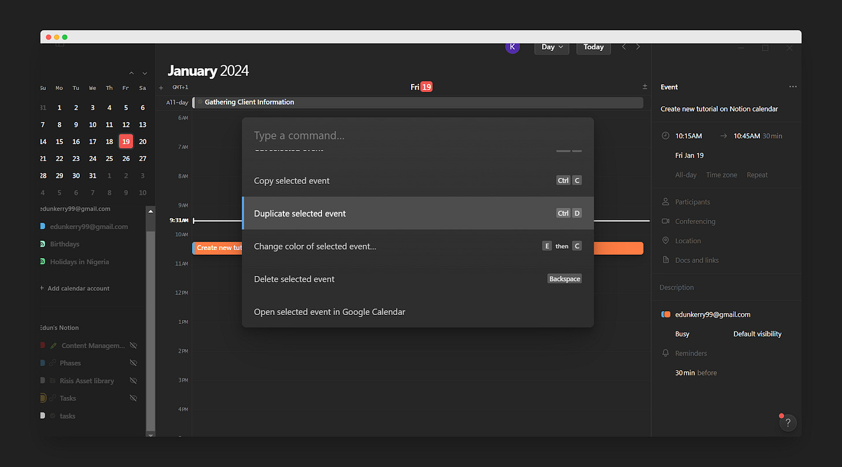The width and height of the screenshot is (842, 467).
Task: Click the yellow swatch beside Tasks
Action: (42, 398)
